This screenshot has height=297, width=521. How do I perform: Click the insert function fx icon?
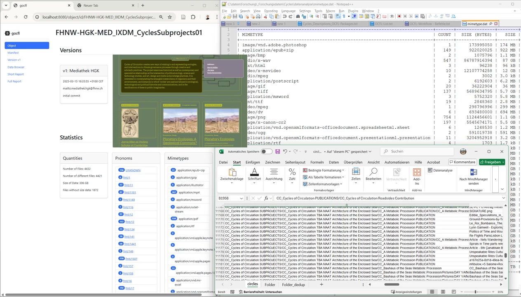(x=267, y=198)
